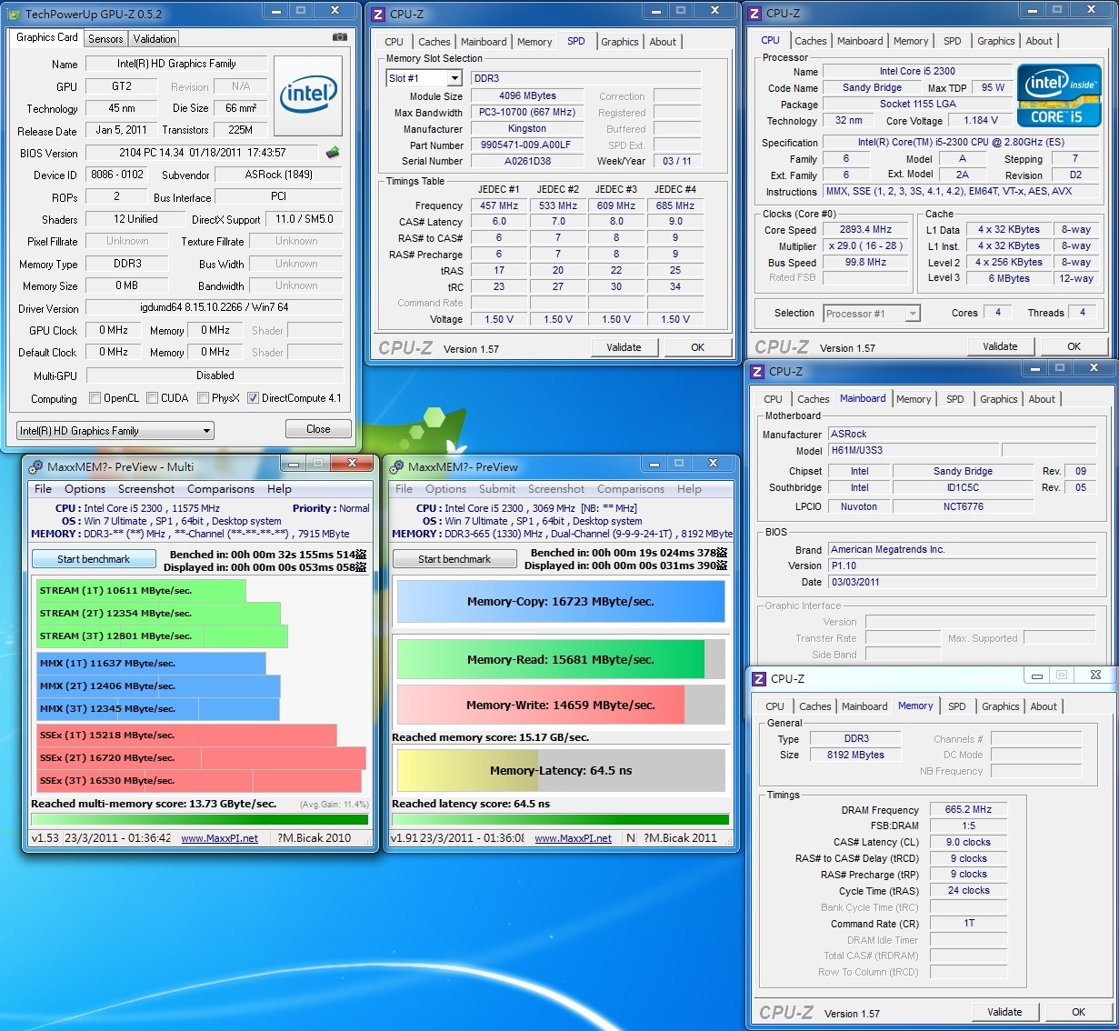1119x1031 pixels.
Task: Switch to the Sensors tab in GPU-Z
Action: [105, 39]
